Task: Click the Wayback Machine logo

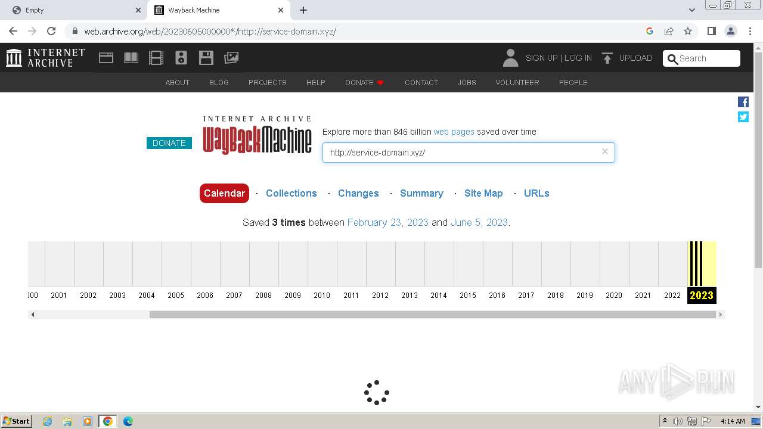Action: [257, 135]
